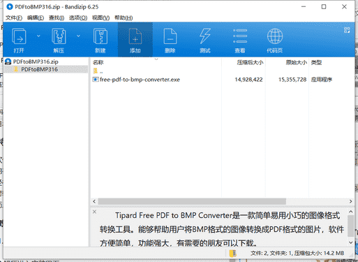Click the Tipard Free PDF to BMP Converter comment text

[222, 229]
